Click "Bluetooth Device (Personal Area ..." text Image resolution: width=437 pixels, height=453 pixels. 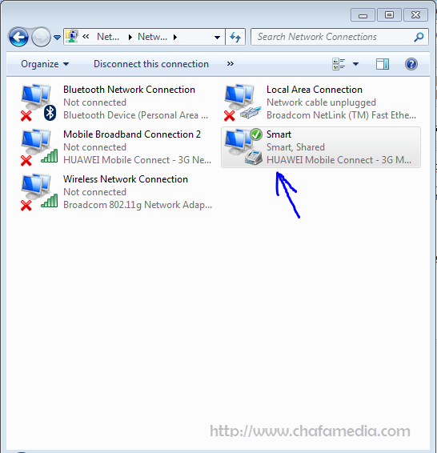[x=136, y=115]
